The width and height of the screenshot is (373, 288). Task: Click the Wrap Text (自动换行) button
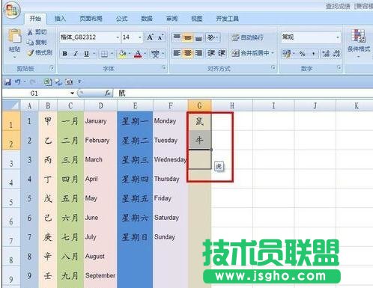click(247, 37)
